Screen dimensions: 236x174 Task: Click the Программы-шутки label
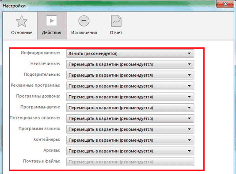point(40,107)
